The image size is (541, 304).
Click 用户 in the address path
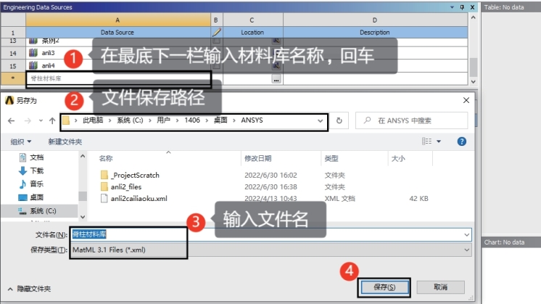pos(163,120)
